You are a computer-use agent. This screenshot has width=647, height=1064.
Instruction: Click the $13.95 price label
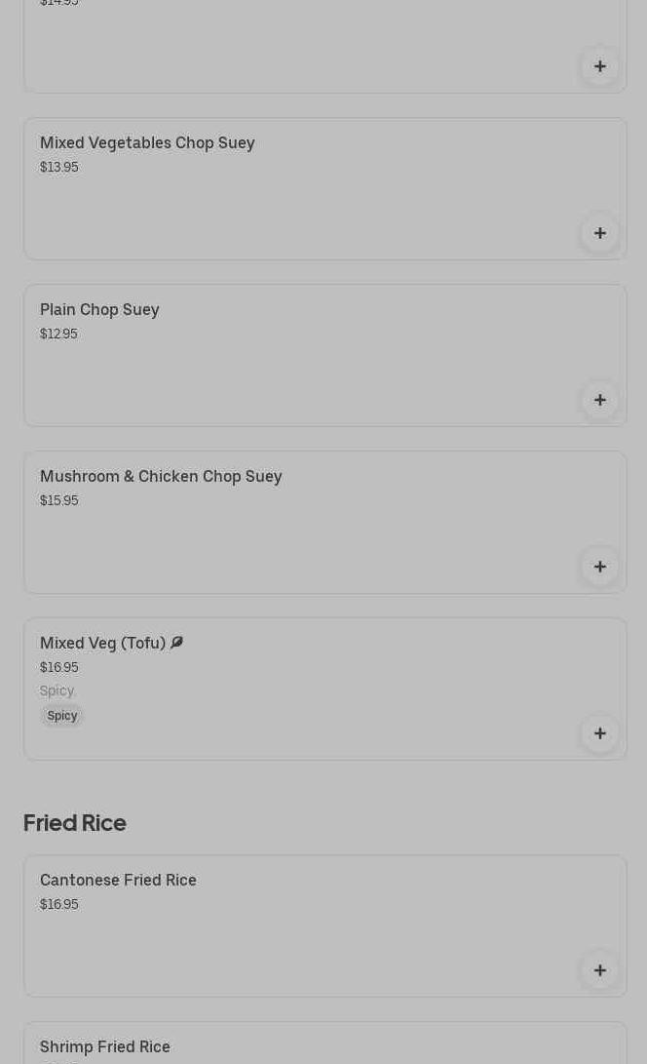point(59,168)
